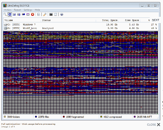
Task: Open boot time scan console icon
Action: pyautogui.click(x=51, y=14)
